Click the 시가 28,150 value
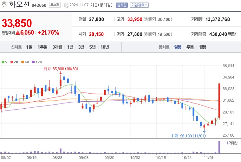This screenshot has height=162, width=241. [96, 34]
